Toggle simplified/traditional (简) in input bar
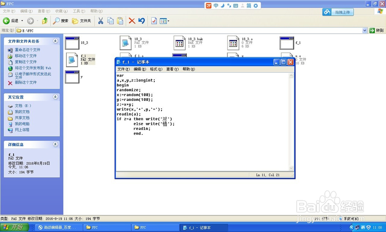Screen dimensions: 386x232 click(249, 6)
